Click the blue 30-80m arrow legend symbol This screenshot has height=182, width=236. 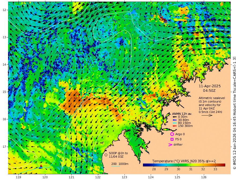174,120
